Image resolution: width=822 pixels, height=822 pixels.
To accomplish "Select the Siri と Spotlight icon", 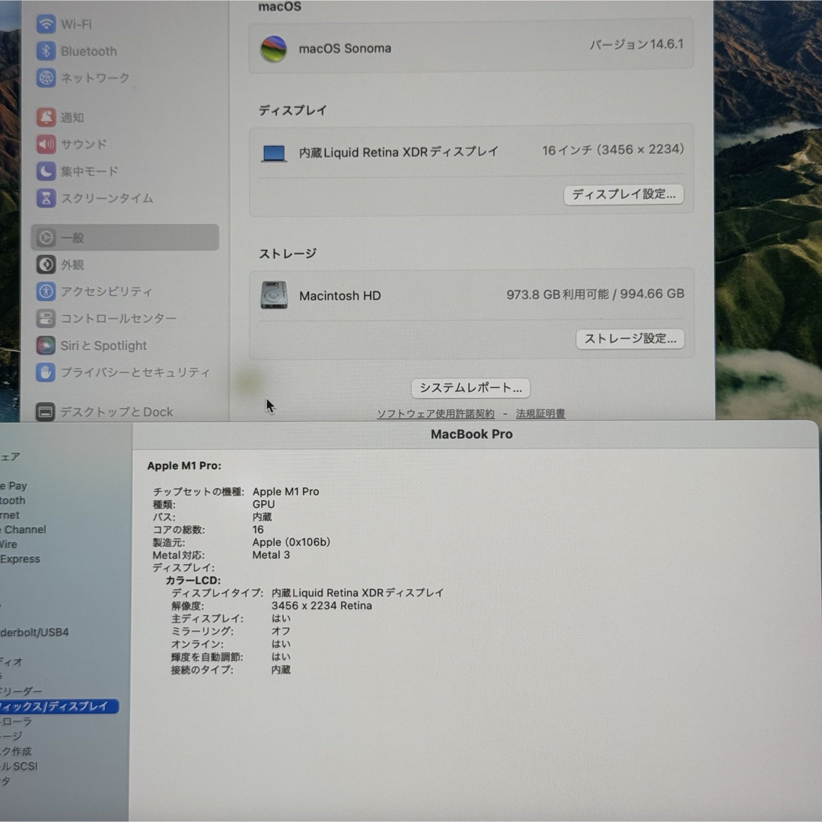I will [46, 346].
